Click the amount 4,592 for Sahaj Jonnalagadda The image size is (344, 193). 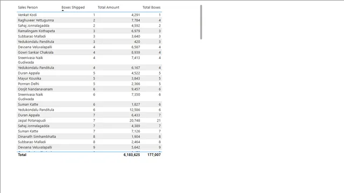click(135, 26)
